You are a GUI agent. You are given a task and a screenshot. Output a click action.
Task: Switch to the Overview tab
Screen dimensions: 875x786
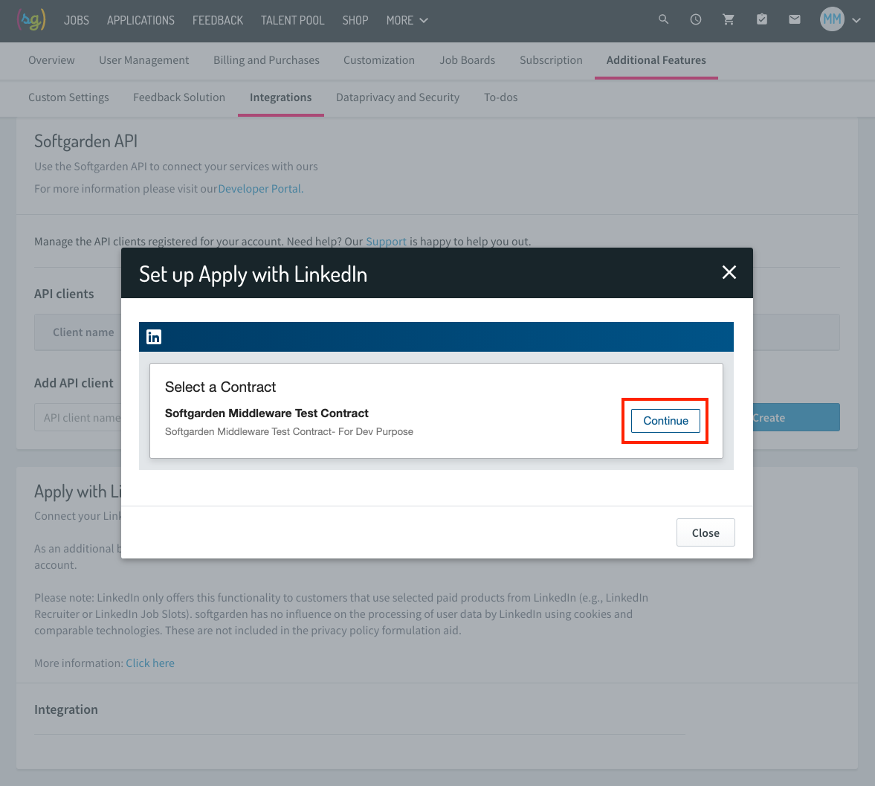pyautogui.click(x=51, y=60)
